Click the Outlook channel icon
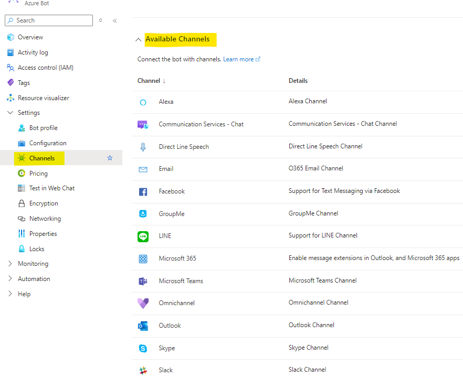Screen dimensions: 463x378 (143, 326)
